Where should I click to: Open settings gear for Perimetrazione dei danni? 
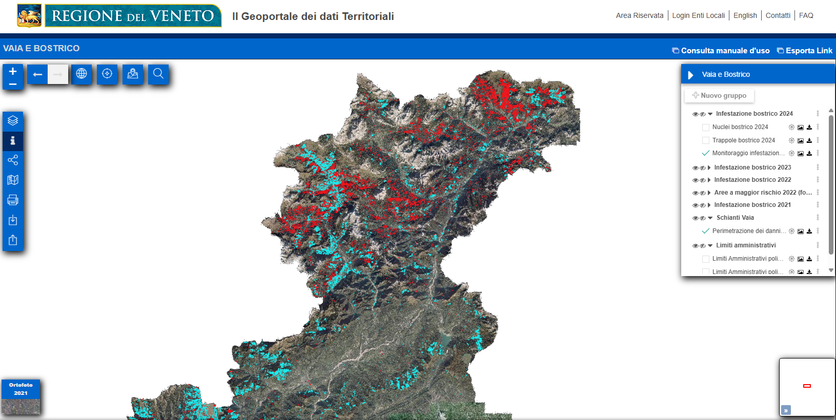tap(791, 231)
